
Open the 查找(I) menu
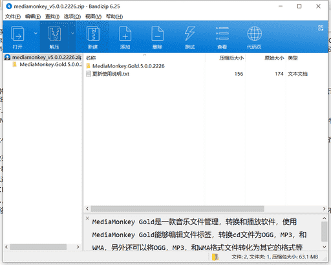(x=52, y=16)
